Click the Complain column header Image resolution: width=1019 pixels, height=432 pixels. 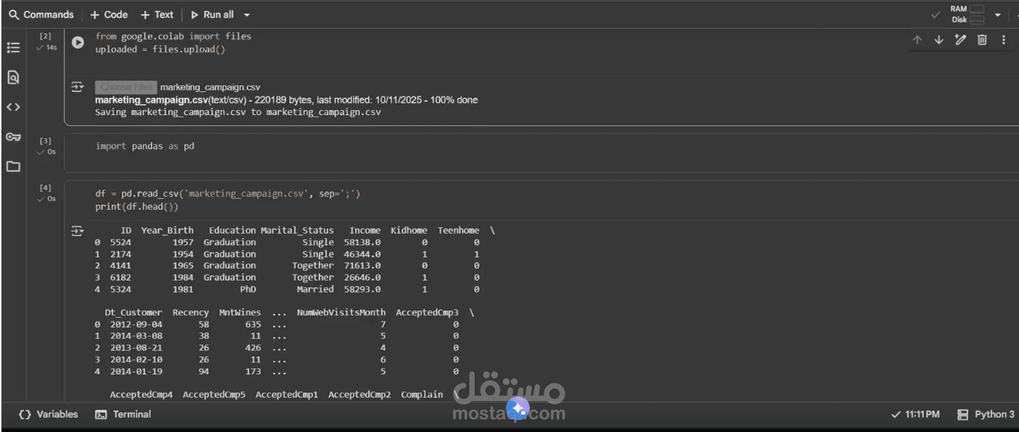click(x=422, y=394)
